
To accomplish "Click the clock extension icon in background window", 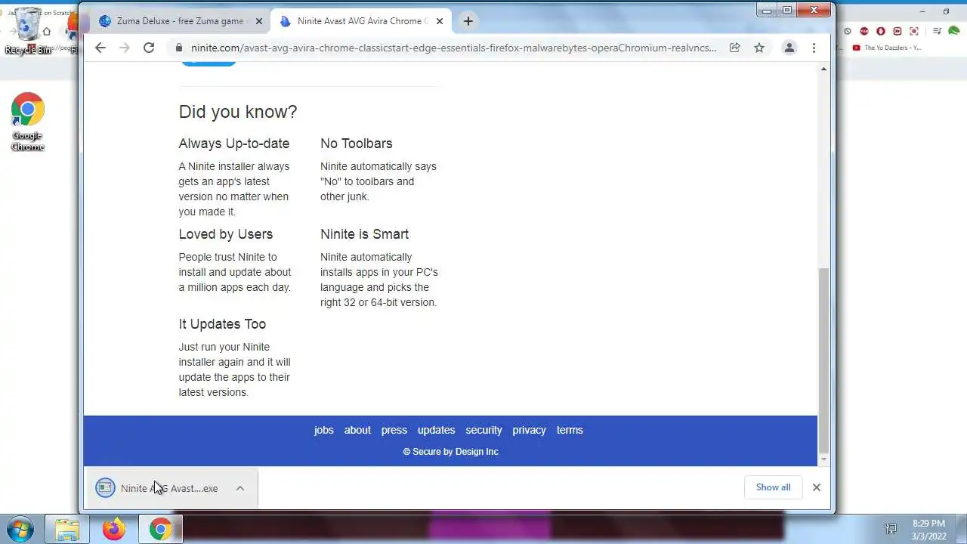I will pos(848,31).
